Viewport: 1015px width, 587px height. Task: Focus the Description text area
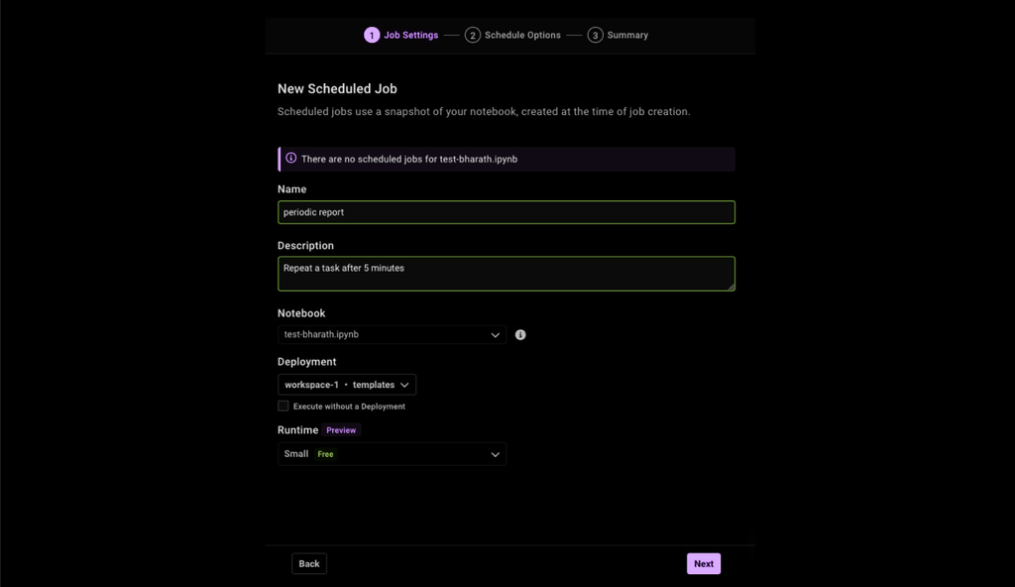[507, 274]
